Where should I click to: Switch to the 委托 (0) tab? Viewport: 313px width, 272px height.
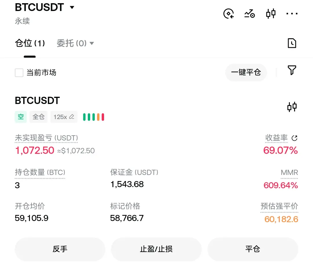[72, 43]
